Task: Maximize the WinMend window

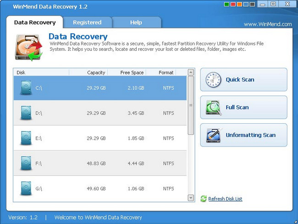Action: pyautogui.click(x=273, y=4)
